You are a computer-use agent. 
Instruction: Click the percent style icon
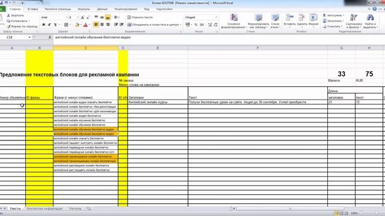[196, 25]
